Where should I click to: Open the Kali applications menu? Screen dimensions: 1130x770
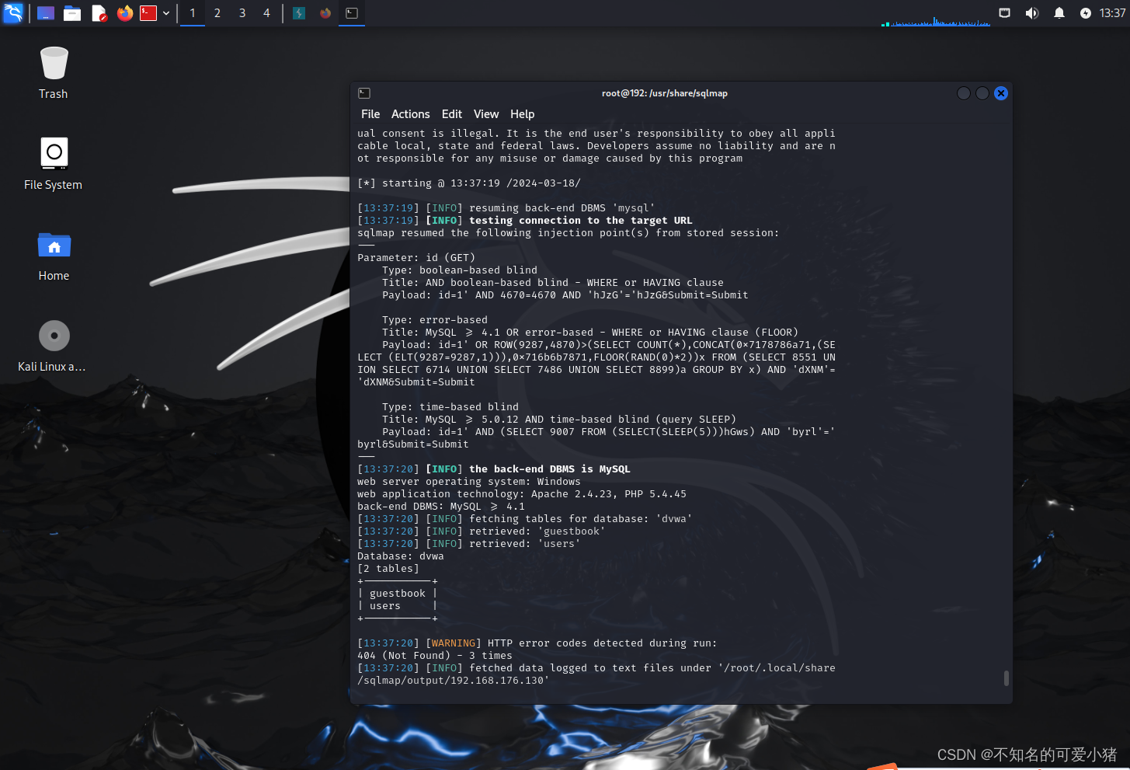pyautogui.click(x=13, y=12)
